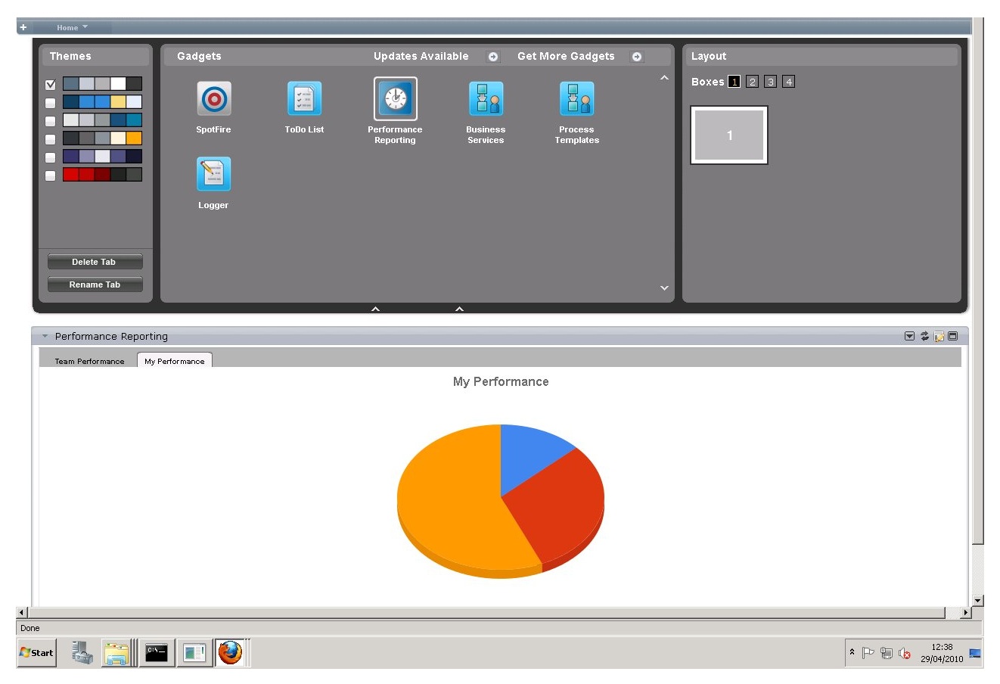This screenshot has height=684, width=1000.
Task: Click the Delete Tab button
Action: [95, 262]
